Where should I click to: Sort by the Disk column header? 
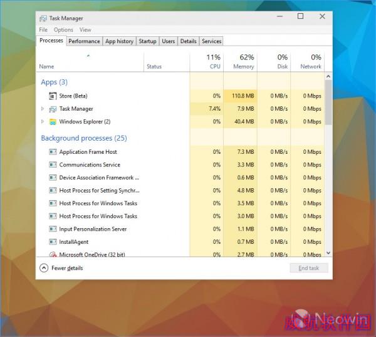tap(274, 62)
